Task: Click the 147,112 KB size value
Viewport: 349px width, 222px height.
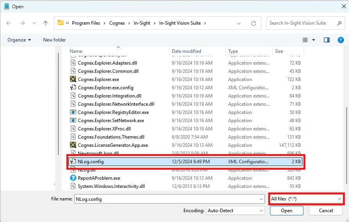Action: [290, 145]
